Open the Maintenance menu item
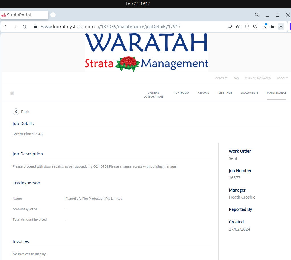 (x=277, y=92)
